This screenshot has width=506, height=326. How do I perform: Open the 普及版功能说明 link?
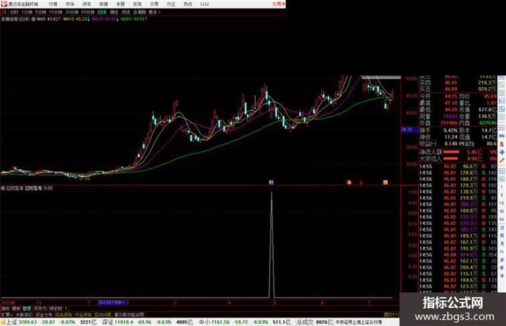(129, 314)
